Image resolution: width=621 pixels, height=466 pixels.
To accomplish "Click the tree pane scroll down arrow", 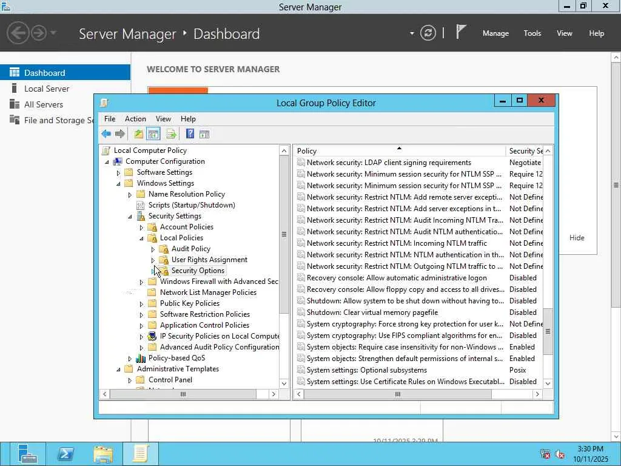I will [284, 383].
